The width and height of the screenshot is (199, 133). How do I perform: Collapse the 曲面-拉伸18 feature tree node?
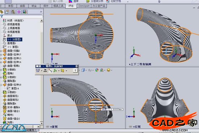point(1,85)
